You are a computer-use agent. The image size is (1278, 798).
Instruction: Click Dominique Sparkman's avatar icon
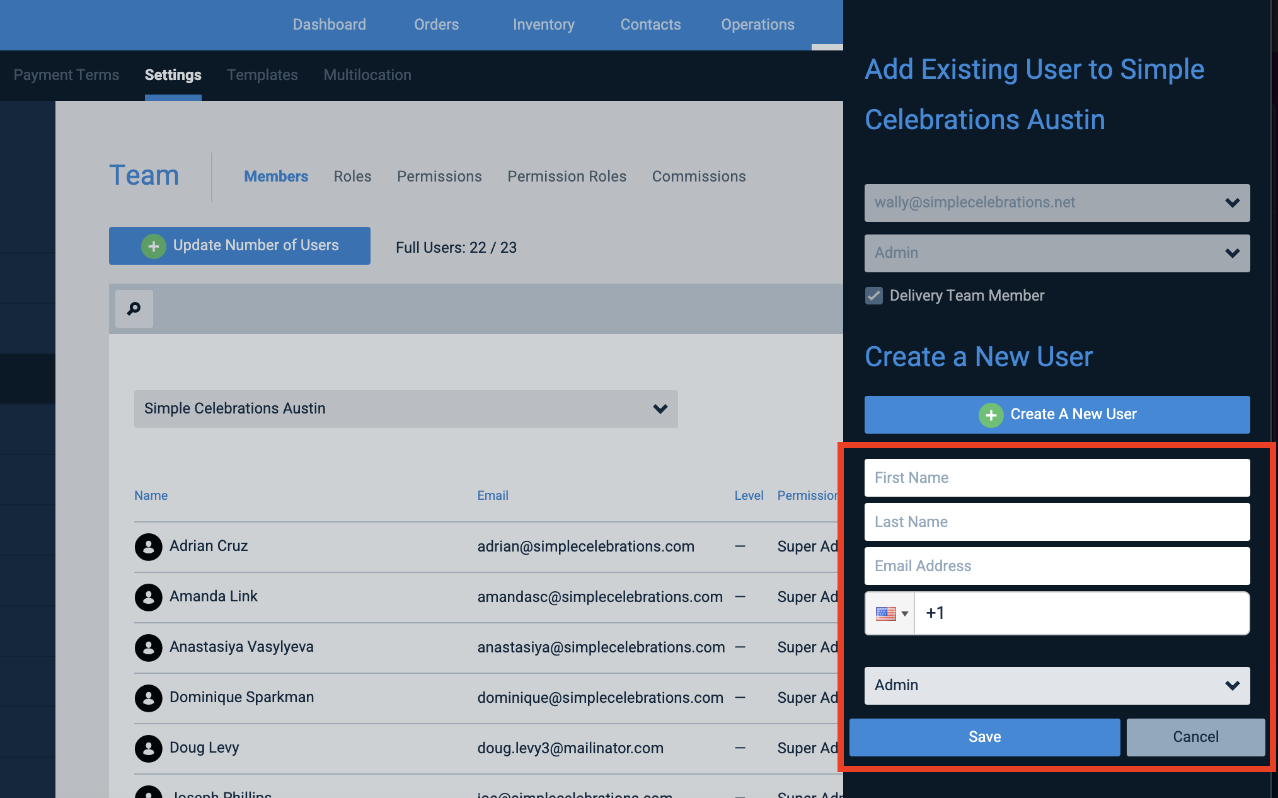click(x=149, y=698)
